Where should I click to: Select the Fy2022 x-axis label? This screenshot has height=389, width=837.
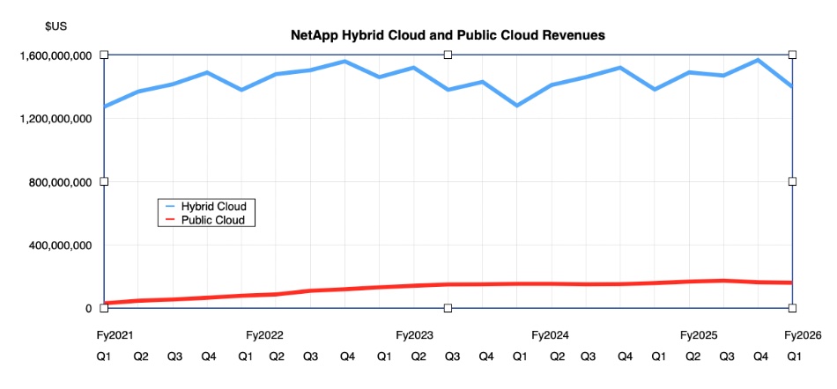(264, 335)
